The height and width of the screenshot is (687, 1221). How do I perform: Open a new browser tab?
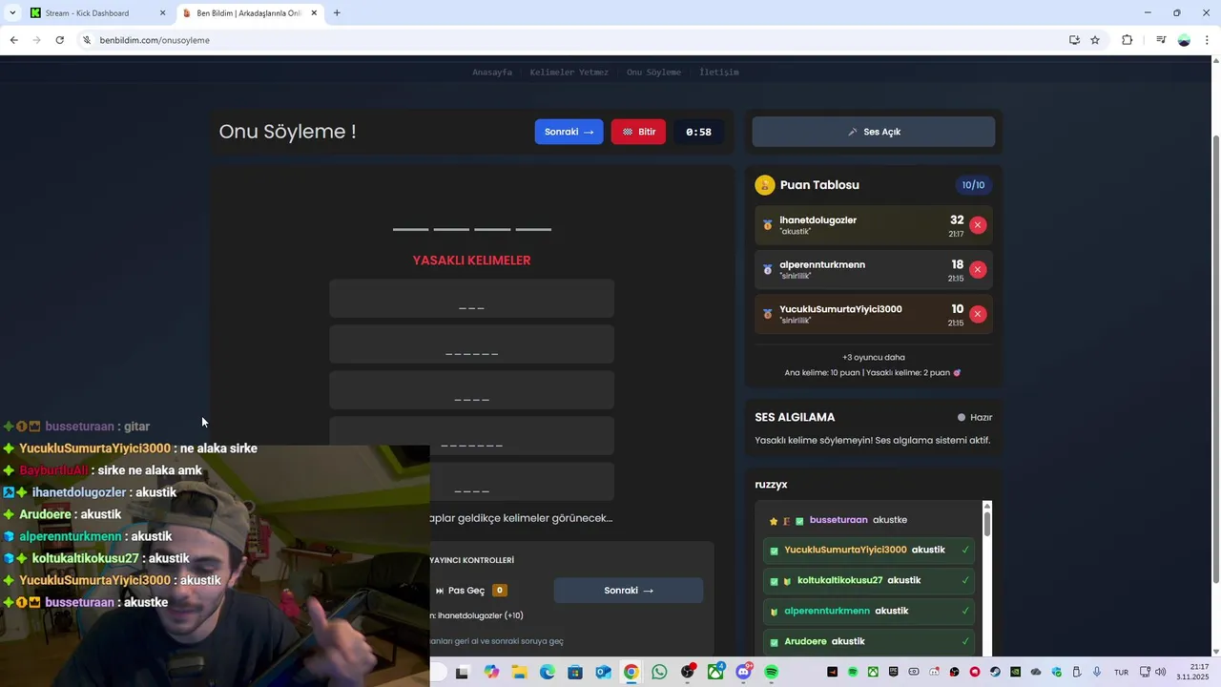pyautogui.click(x=337, y=13)
